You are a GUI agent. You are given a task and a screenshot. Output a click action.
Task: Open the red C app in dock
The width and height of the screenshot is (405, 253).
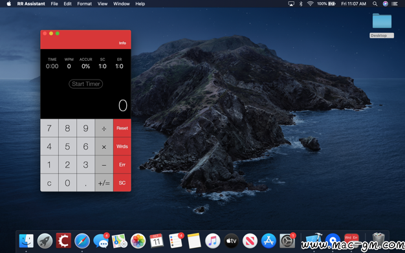(63, 241)
